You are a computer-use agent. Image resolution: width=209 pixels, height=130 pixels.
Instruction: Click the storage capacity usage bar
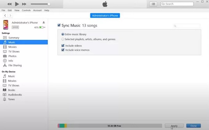tap(110, 126)
